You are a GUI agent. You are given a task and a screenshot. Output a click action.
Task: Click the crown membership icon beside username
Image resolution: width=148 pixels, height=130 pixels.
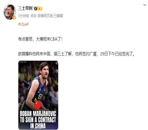click(x=36, y=8)
